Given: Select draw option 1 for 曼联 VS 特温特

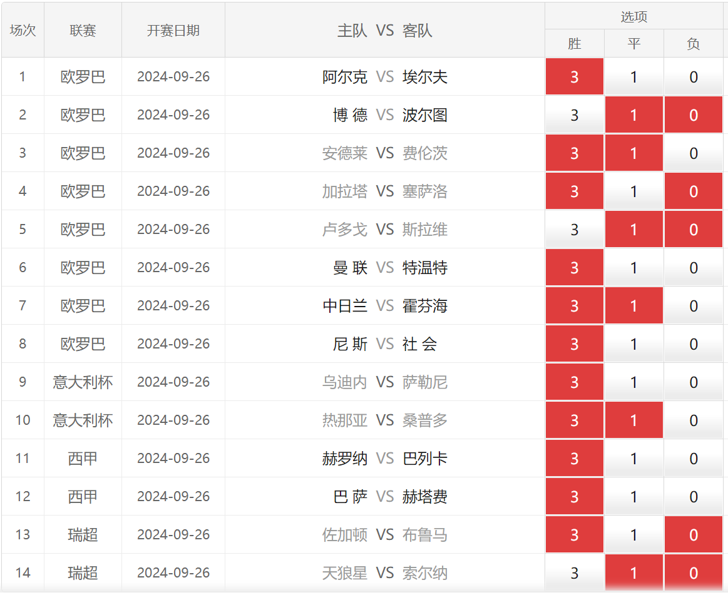Looking at the screenshot, I should (633, 267).
